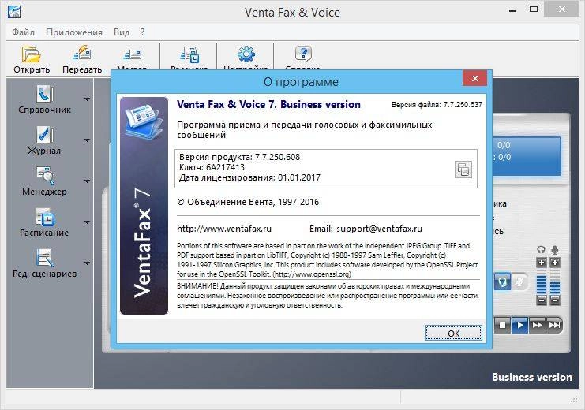Screen dimensions: 585x410
Task: Decrease headphone volume with minus button
Action: [542, 300]
